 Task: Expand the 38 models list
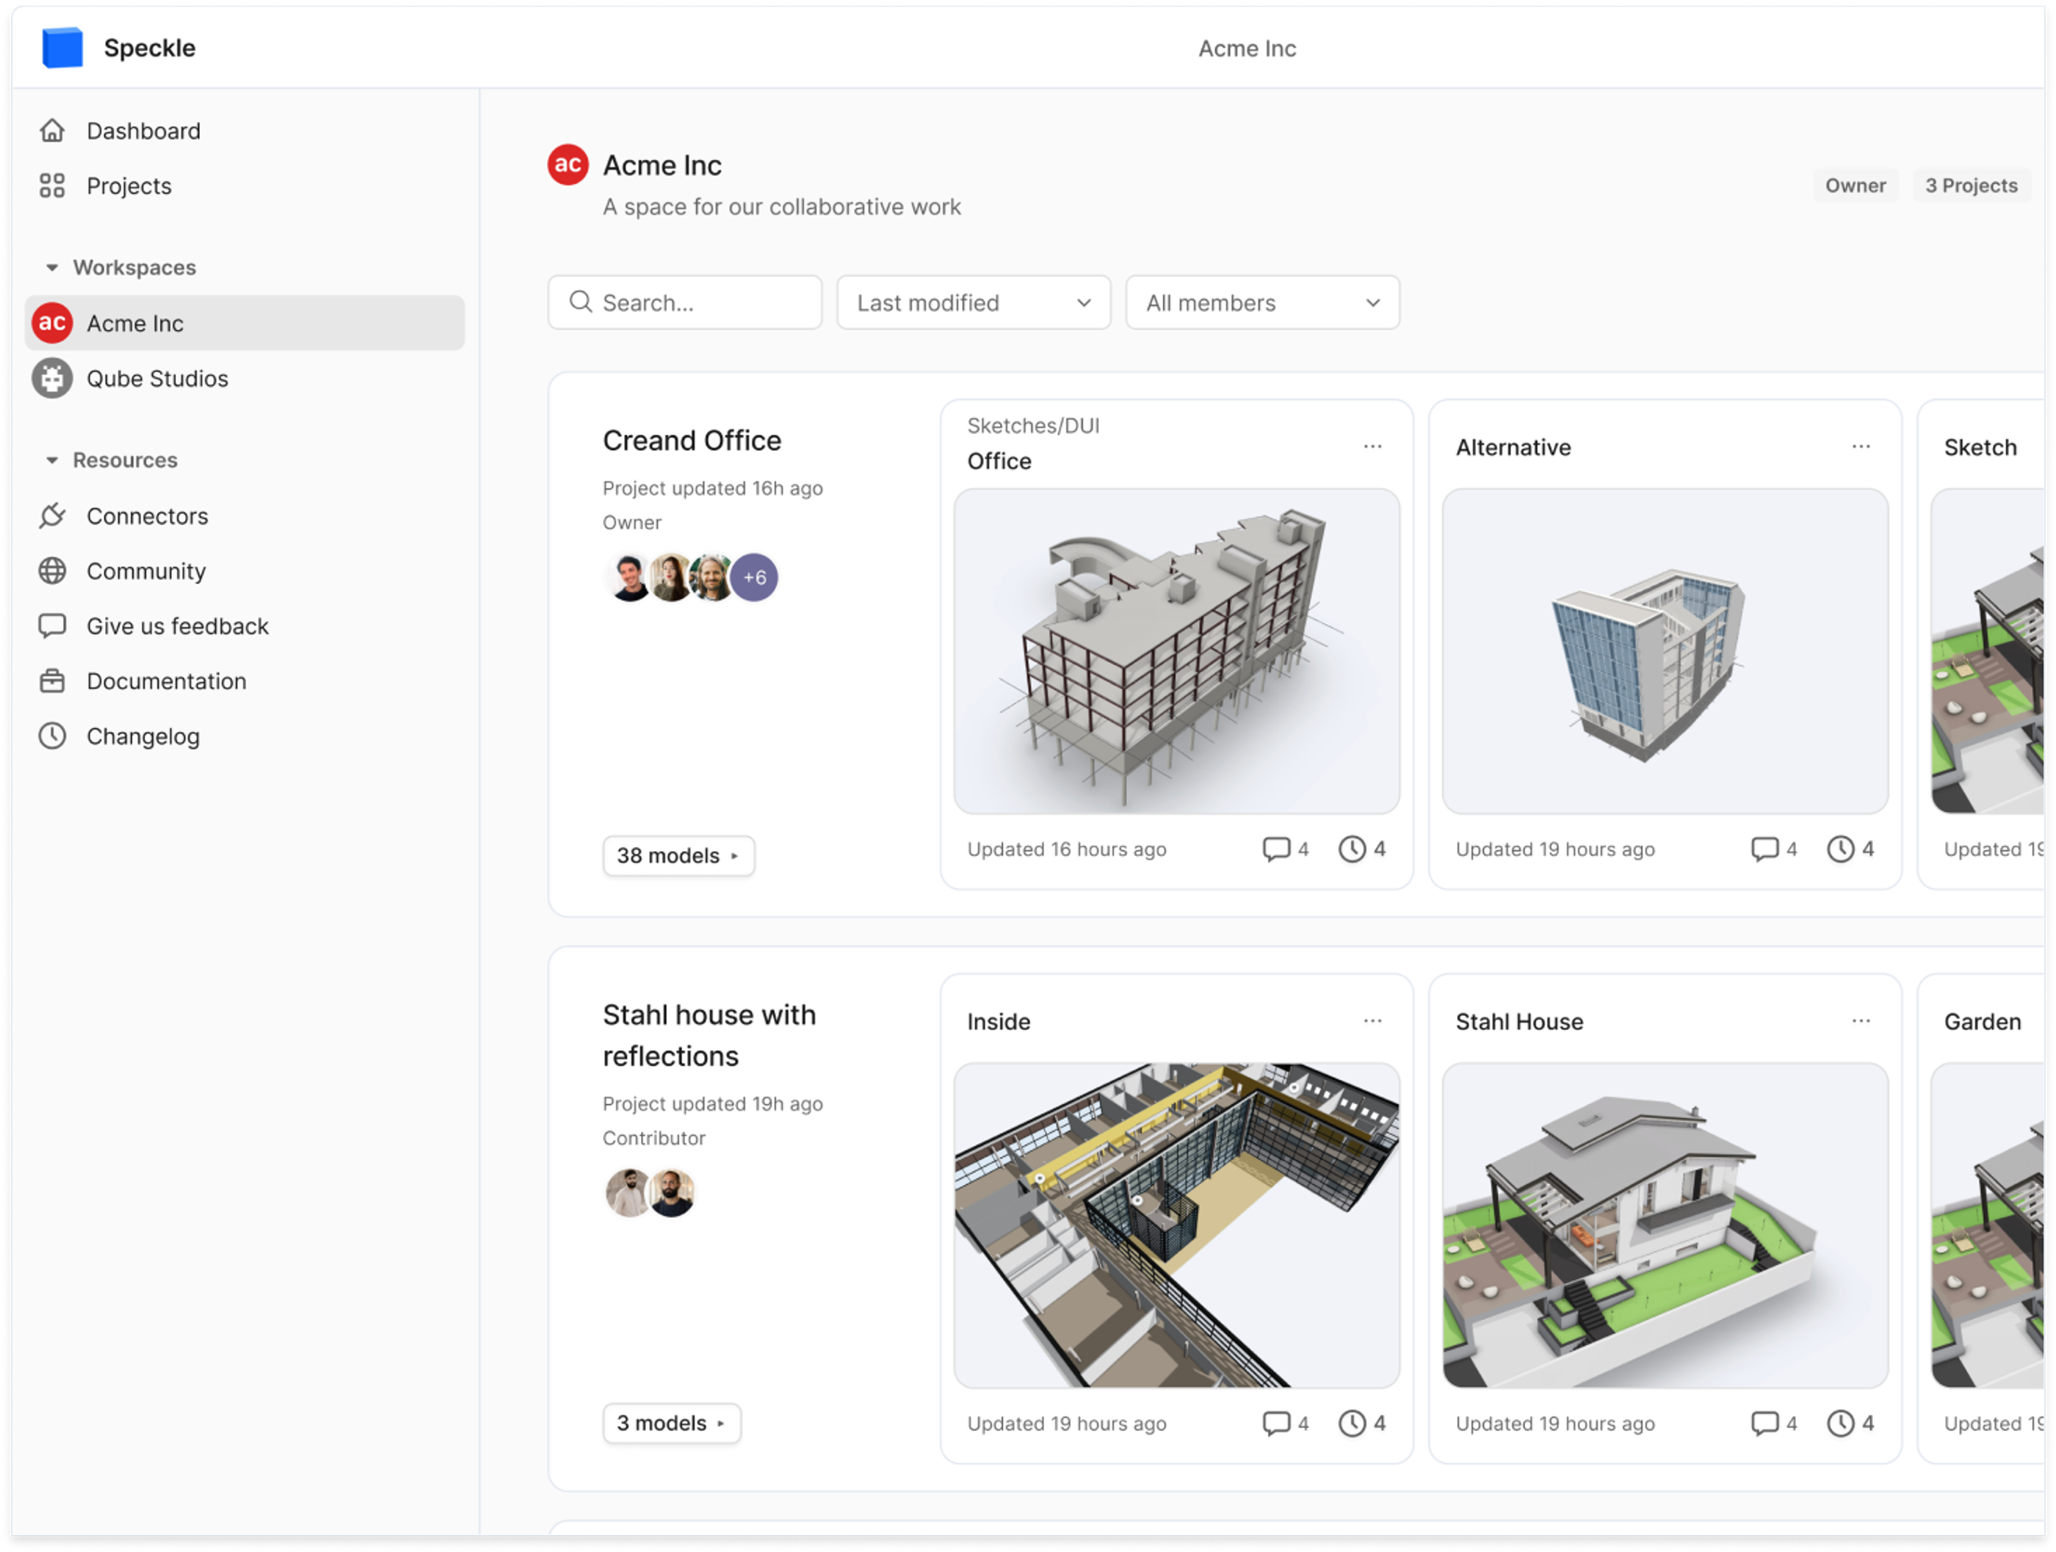point(678,856)
